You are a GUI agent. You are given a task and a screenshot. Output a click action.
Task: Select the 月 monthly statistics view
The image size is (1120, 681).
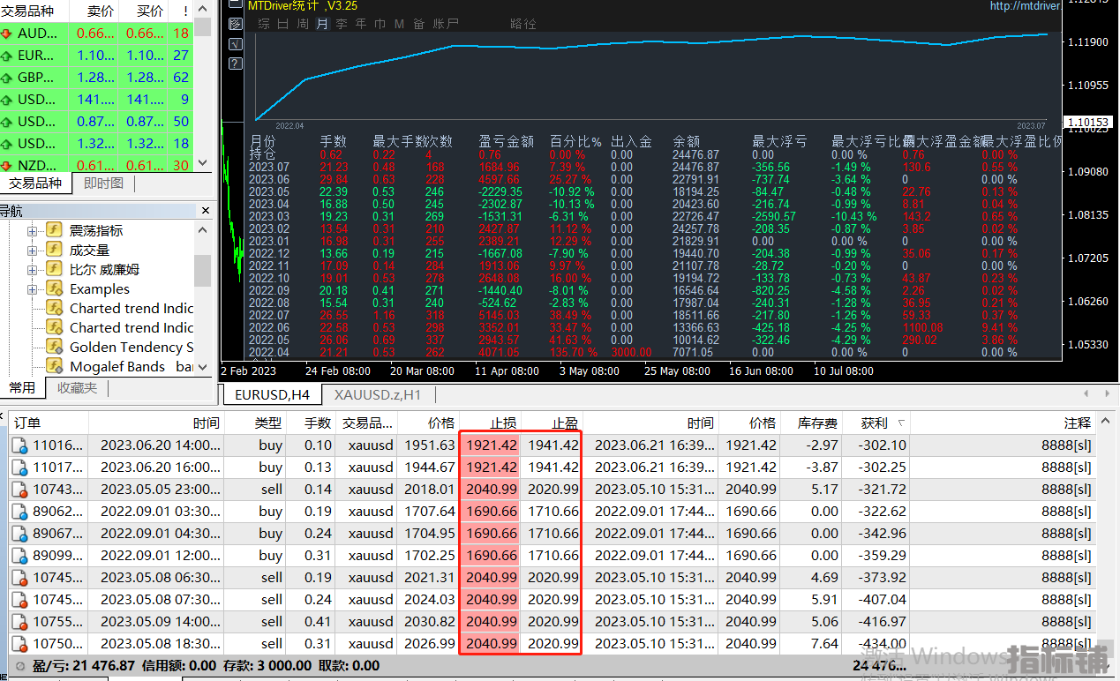(322, 24)
